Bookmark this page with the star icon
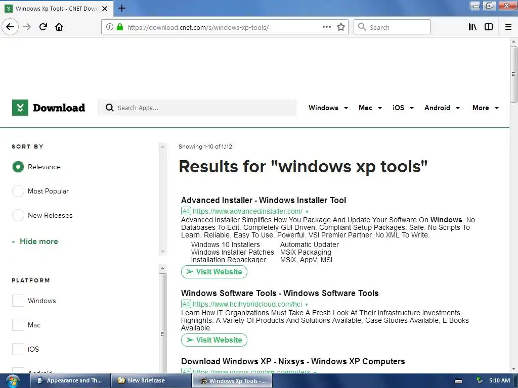This screenshot has width=518, height=388. point(341,27)
